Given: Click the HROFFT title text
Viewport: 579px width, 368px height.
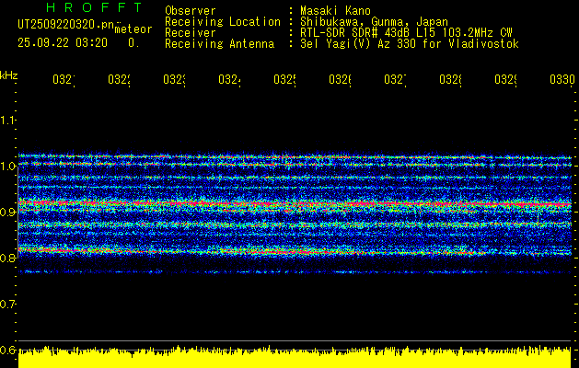Looking at the screenshot, I should click(95, 7).
